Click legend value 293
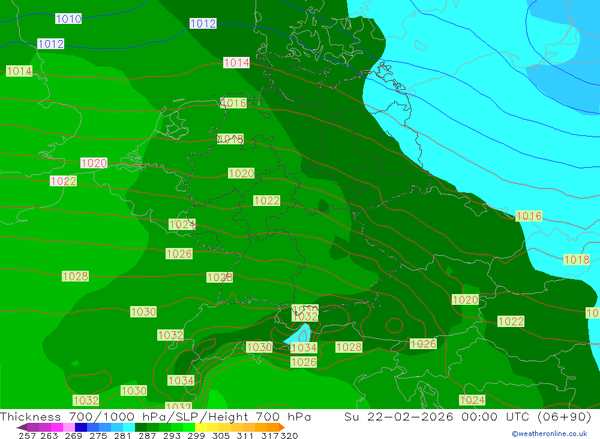 pyautogui.click(x=172, y=435)
